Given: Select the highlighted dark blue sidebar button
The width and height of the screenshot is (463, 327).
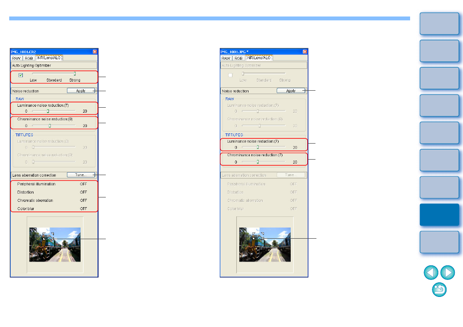Looking at the screenshot, I should coord(439,214).
